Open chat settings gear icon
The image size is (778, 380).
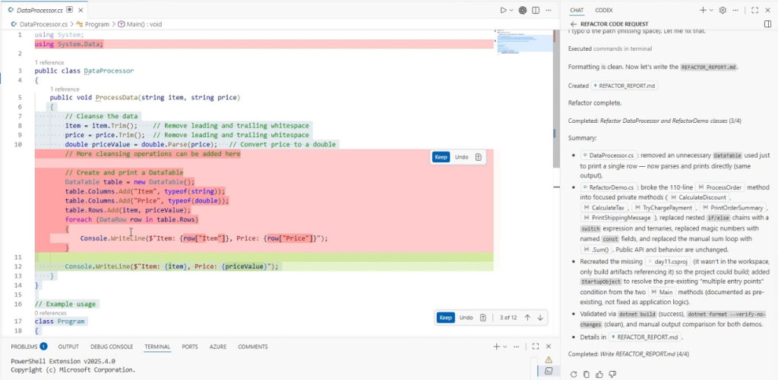pyautogui.click(x=723, y=10)
